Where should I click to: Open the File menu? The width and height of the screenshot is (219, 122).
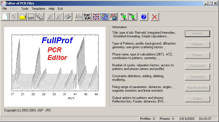4,9
